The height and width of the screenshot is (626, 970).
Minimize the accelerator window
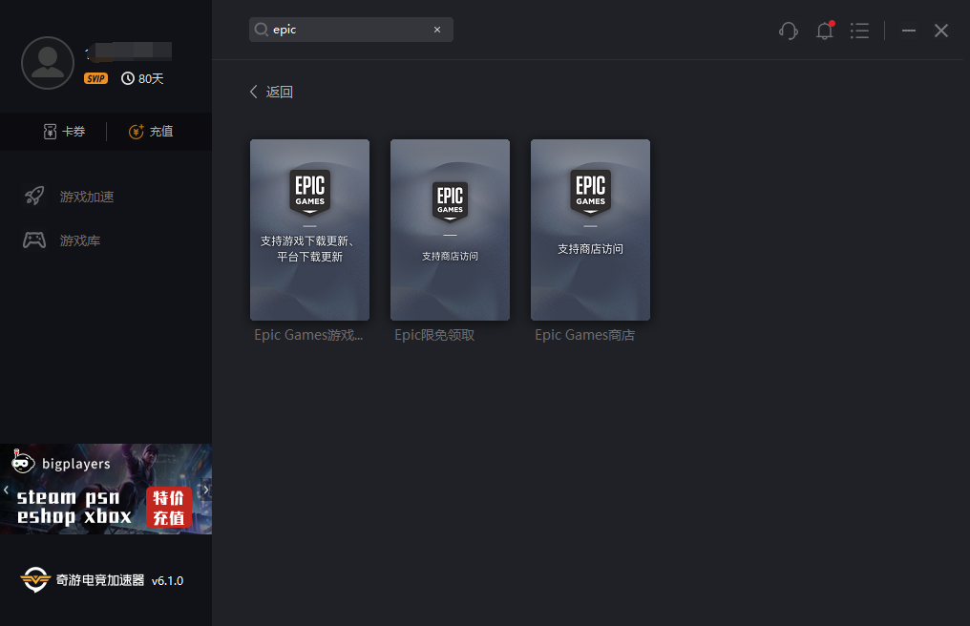tap(908, 31)
